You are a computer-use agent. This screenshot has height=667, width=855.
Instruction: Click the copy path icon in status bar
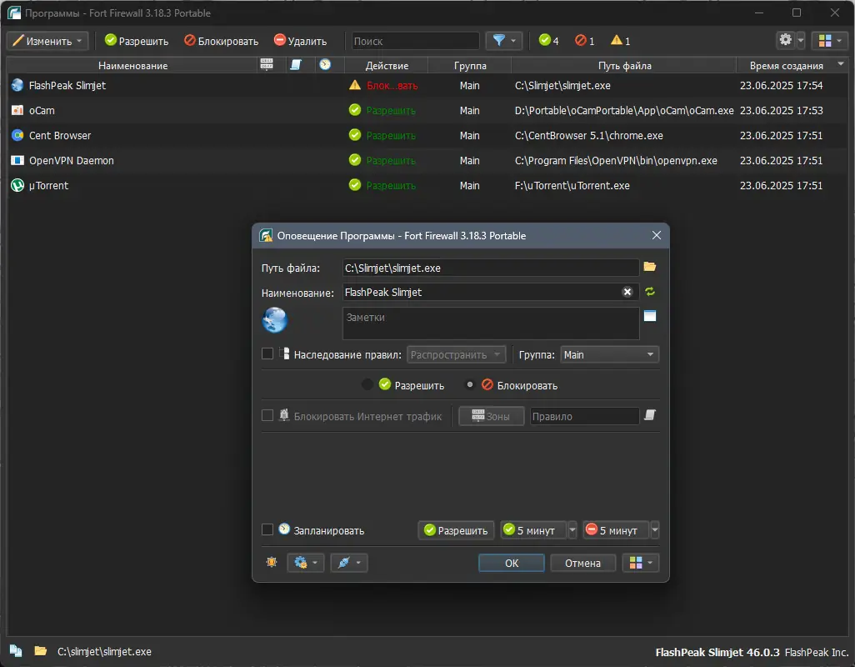point(16,650)
